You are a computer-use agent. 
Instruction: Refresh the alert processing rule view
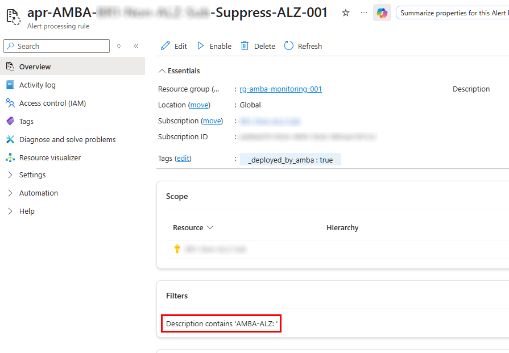point(303,46)
